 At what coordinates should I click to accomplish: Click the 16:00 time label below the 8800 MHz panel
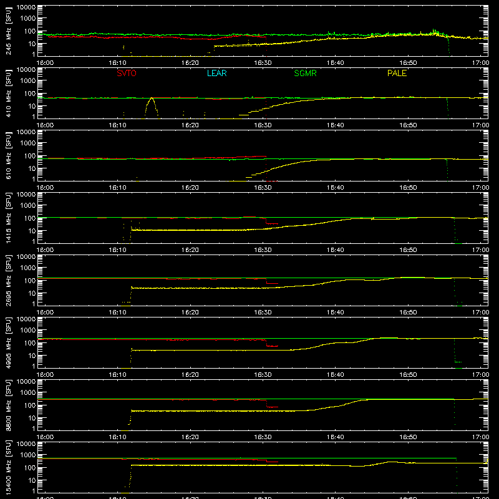(45, 437)
